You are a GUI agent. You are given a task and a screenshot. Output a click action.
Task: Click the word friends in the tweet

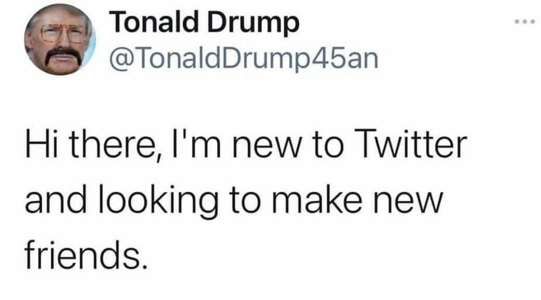pos(86,255)
